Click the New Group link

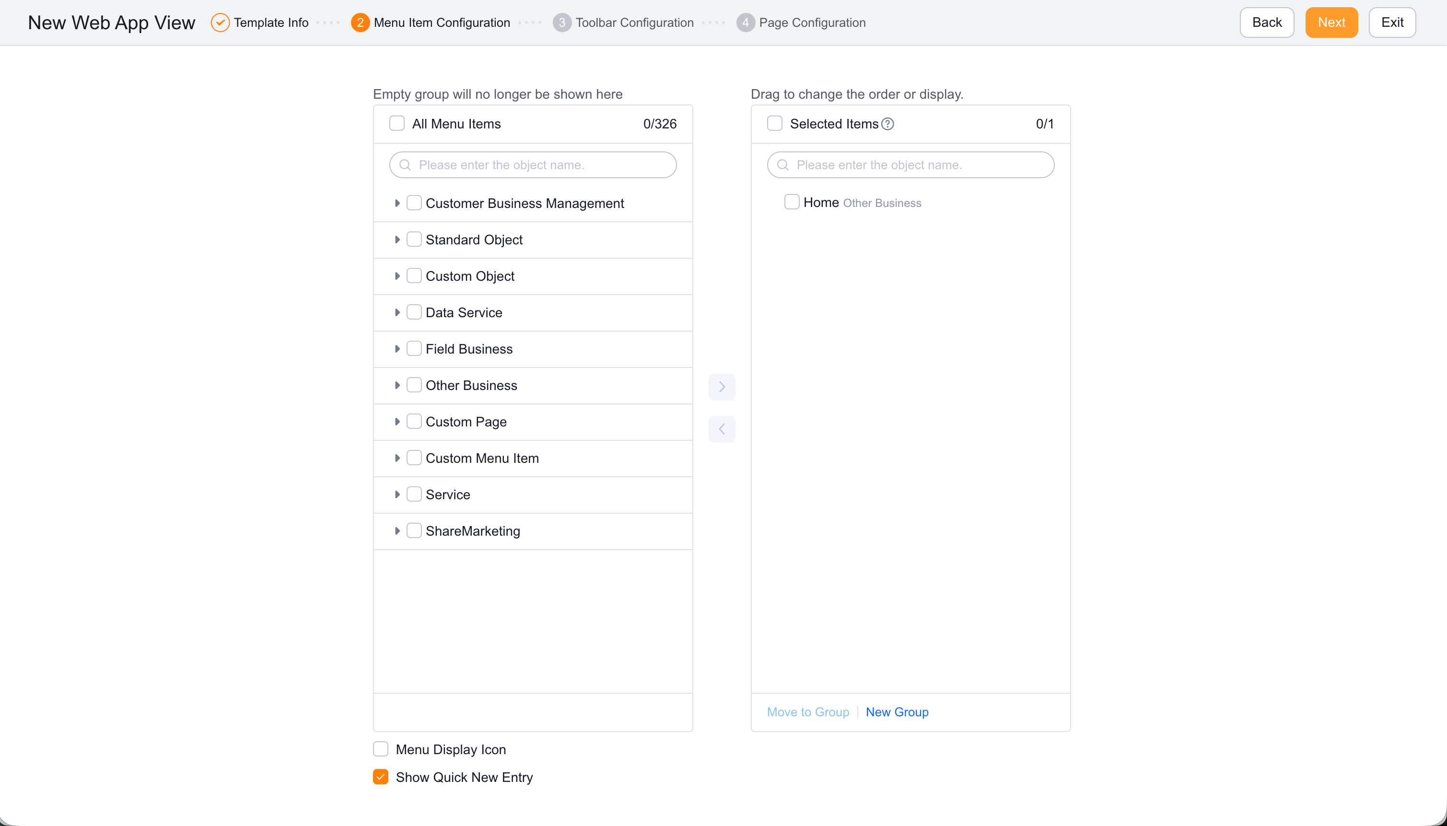point(897,712)
